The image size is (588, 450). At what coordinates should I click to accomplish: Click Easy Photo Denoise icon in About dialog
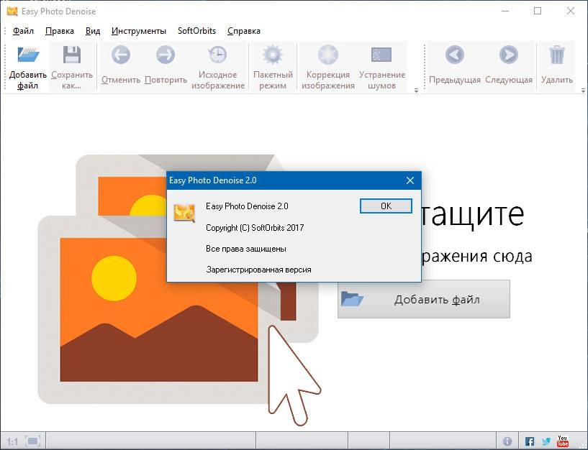click(x=184, y=213)
